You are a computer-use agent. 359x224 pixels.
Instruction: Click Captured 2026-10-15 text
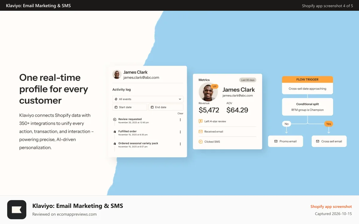[333, 214]
